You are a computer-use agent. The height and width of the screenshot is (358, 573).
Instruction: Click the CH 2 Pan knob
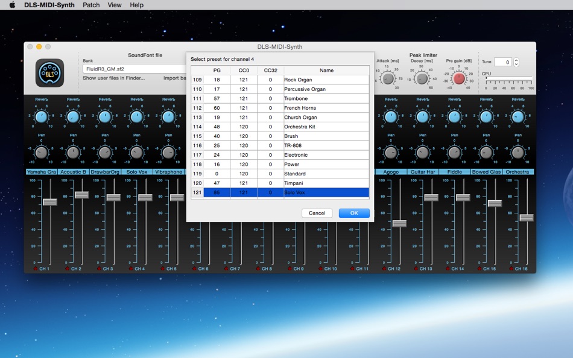73,152
